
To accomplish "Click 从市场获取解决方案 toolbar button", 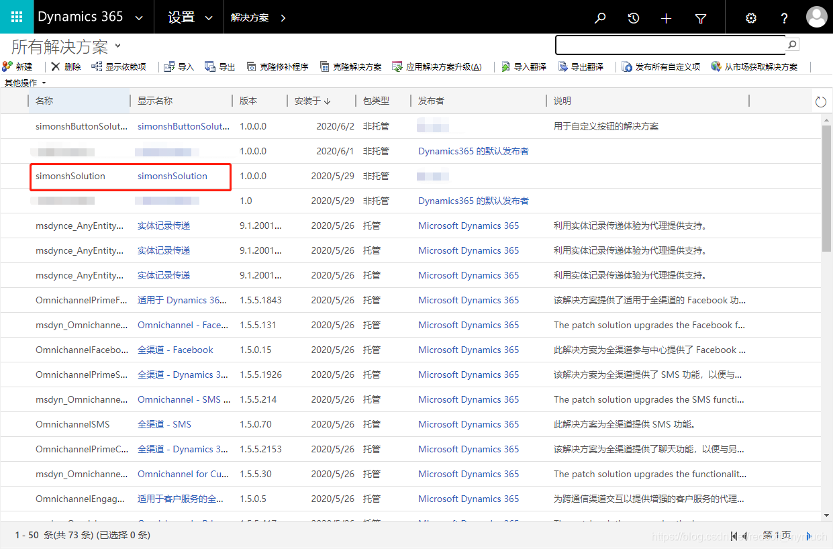I will (754, 66).
